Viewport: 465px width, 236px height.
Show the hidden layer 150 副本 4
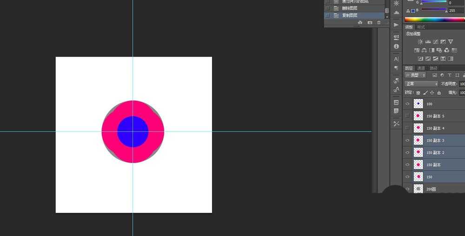click(408, 128)
